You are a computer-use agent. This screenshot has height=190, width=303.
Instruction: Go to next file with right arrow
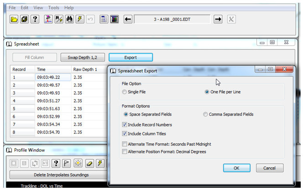[218, 19]
